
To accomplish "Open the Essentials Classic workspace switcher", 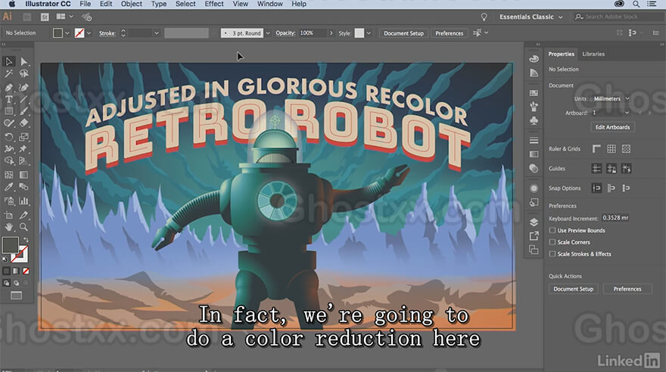I will click(531, 17).
